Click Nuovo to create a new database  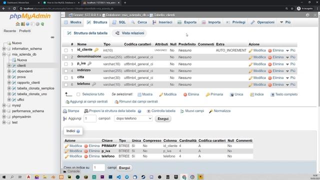pos(16,43)
